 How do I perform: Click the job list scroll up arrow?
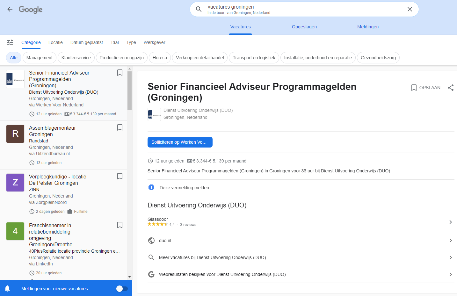click(129, 69)
